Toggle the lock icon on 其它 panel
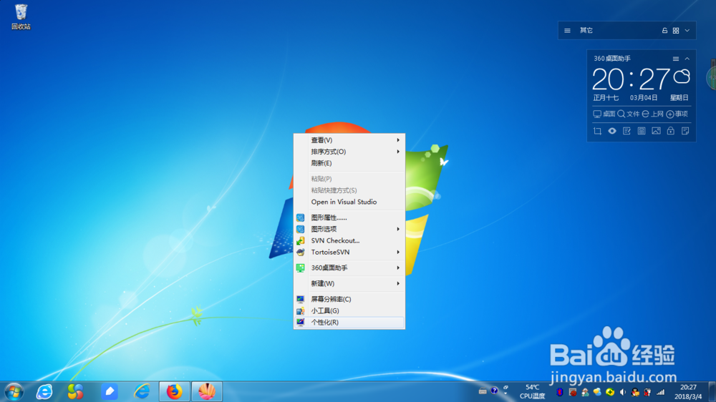The height and width of the screenshot is (402, 716). coord(664,31)
